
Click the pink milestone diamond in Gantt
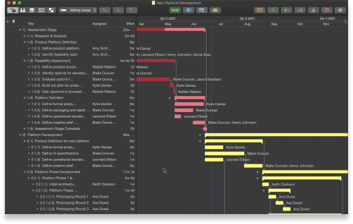tap(205, 129)
